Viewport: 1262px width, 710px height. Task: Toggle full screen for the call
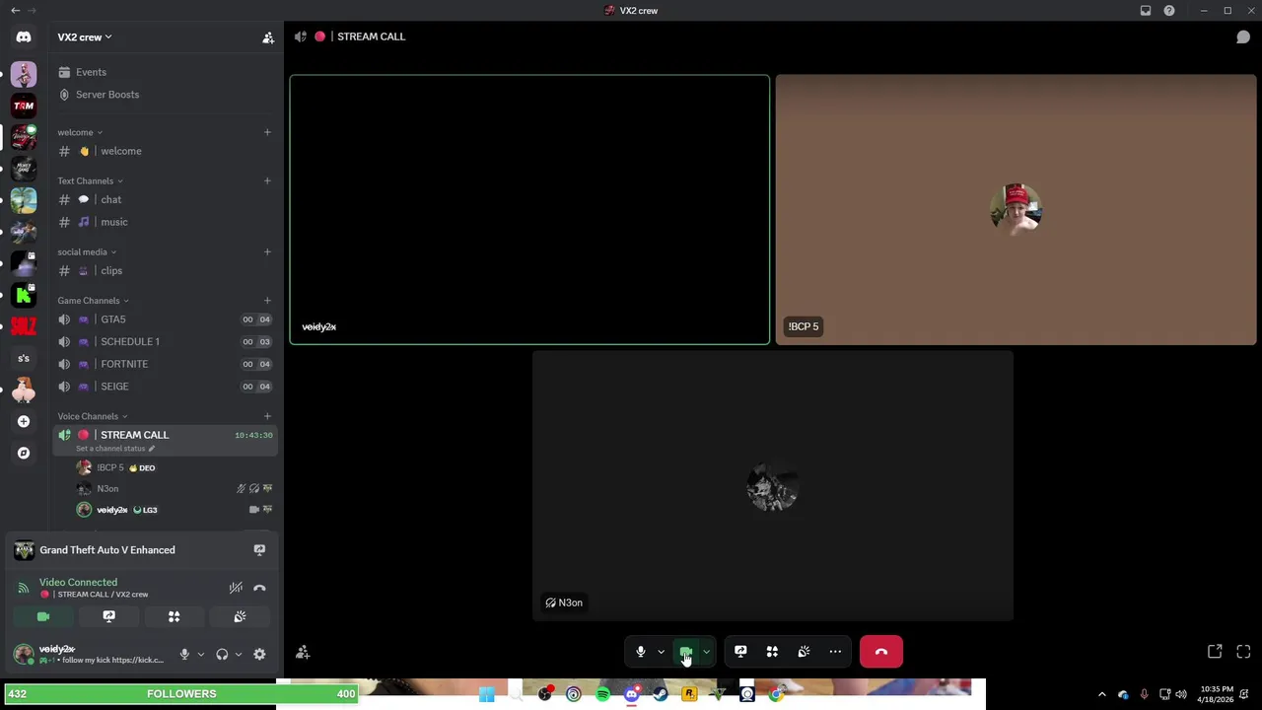tap(1243, 652)
